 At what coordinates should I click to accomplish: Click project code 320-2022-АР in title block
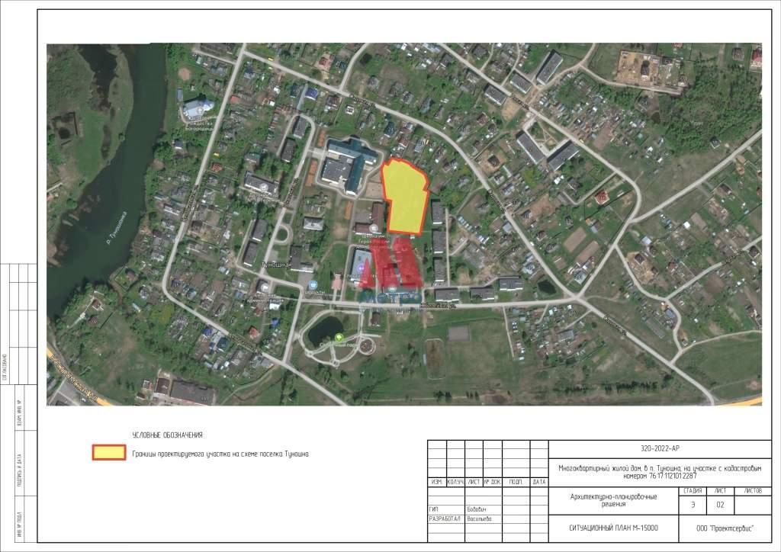(x=659, y=448)
